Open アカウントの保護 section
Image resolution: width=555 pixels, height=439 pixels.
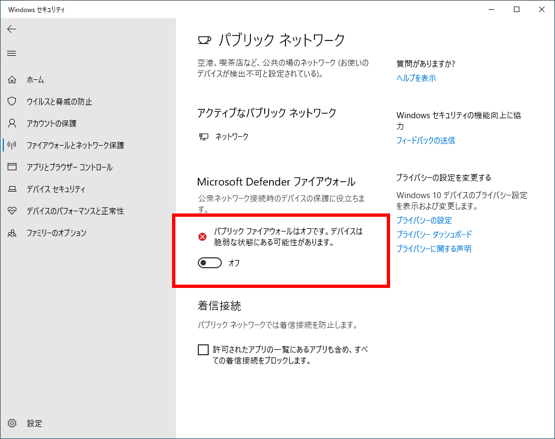[52, 124]
